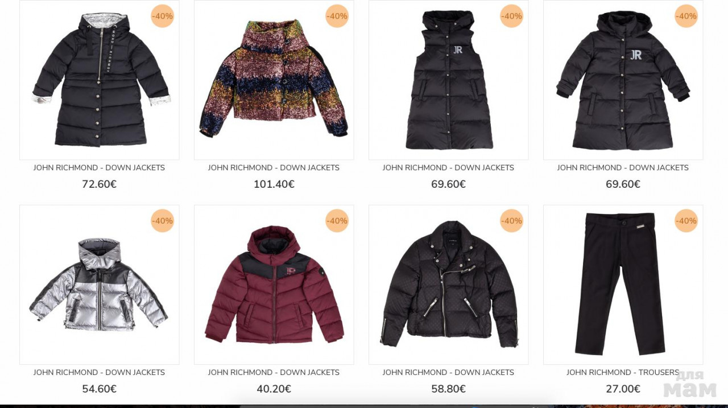The width and height of the screenshot is (728, 408).
Task: Select the 54.60€ price under the silver jacket
Action: tap(99, 389)
